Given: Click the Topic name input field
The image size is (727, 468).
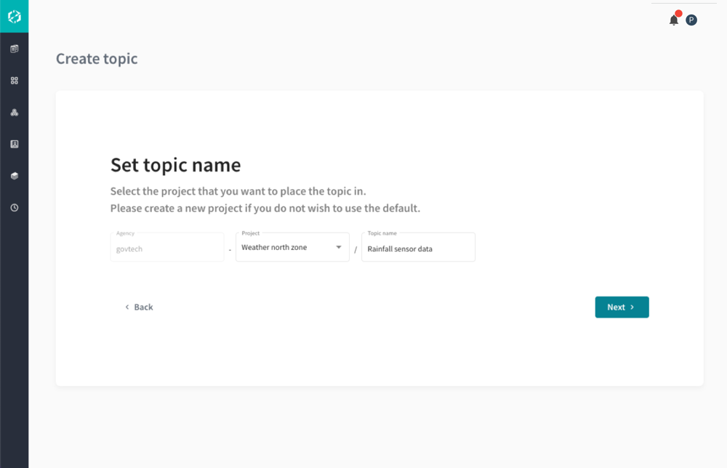Looking at the screenshot, I should coord(418,249).
